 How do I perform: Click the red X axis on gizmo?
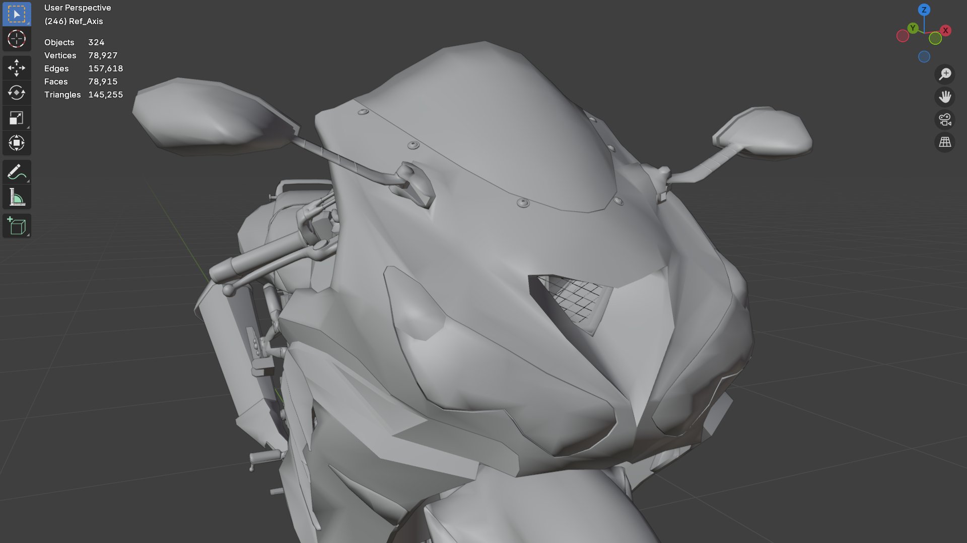[x=946, y=31]
